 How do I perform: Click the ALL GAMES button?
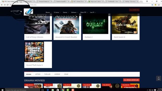pos(134,10)
